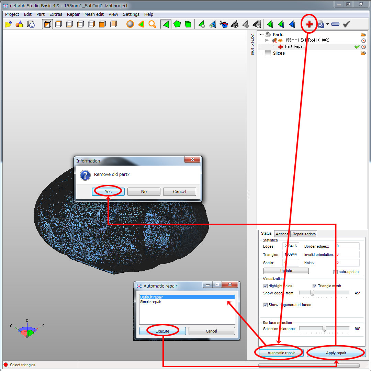
Task: Open the platform info cube icon
Action: pos(31,24)
